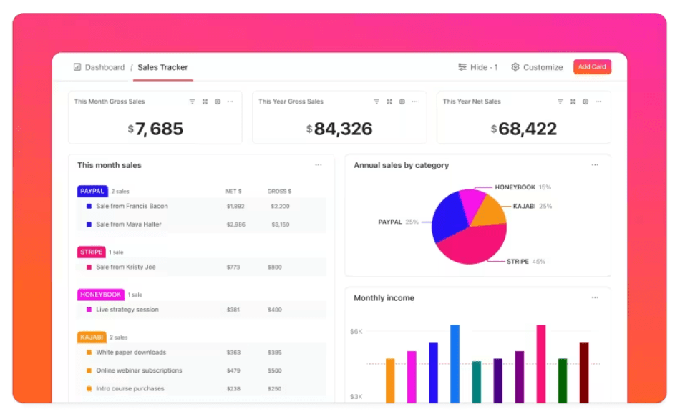Open more options on This Year Gross Sales
This screenshot has width=685, height=419.
(x=414, y=102)
